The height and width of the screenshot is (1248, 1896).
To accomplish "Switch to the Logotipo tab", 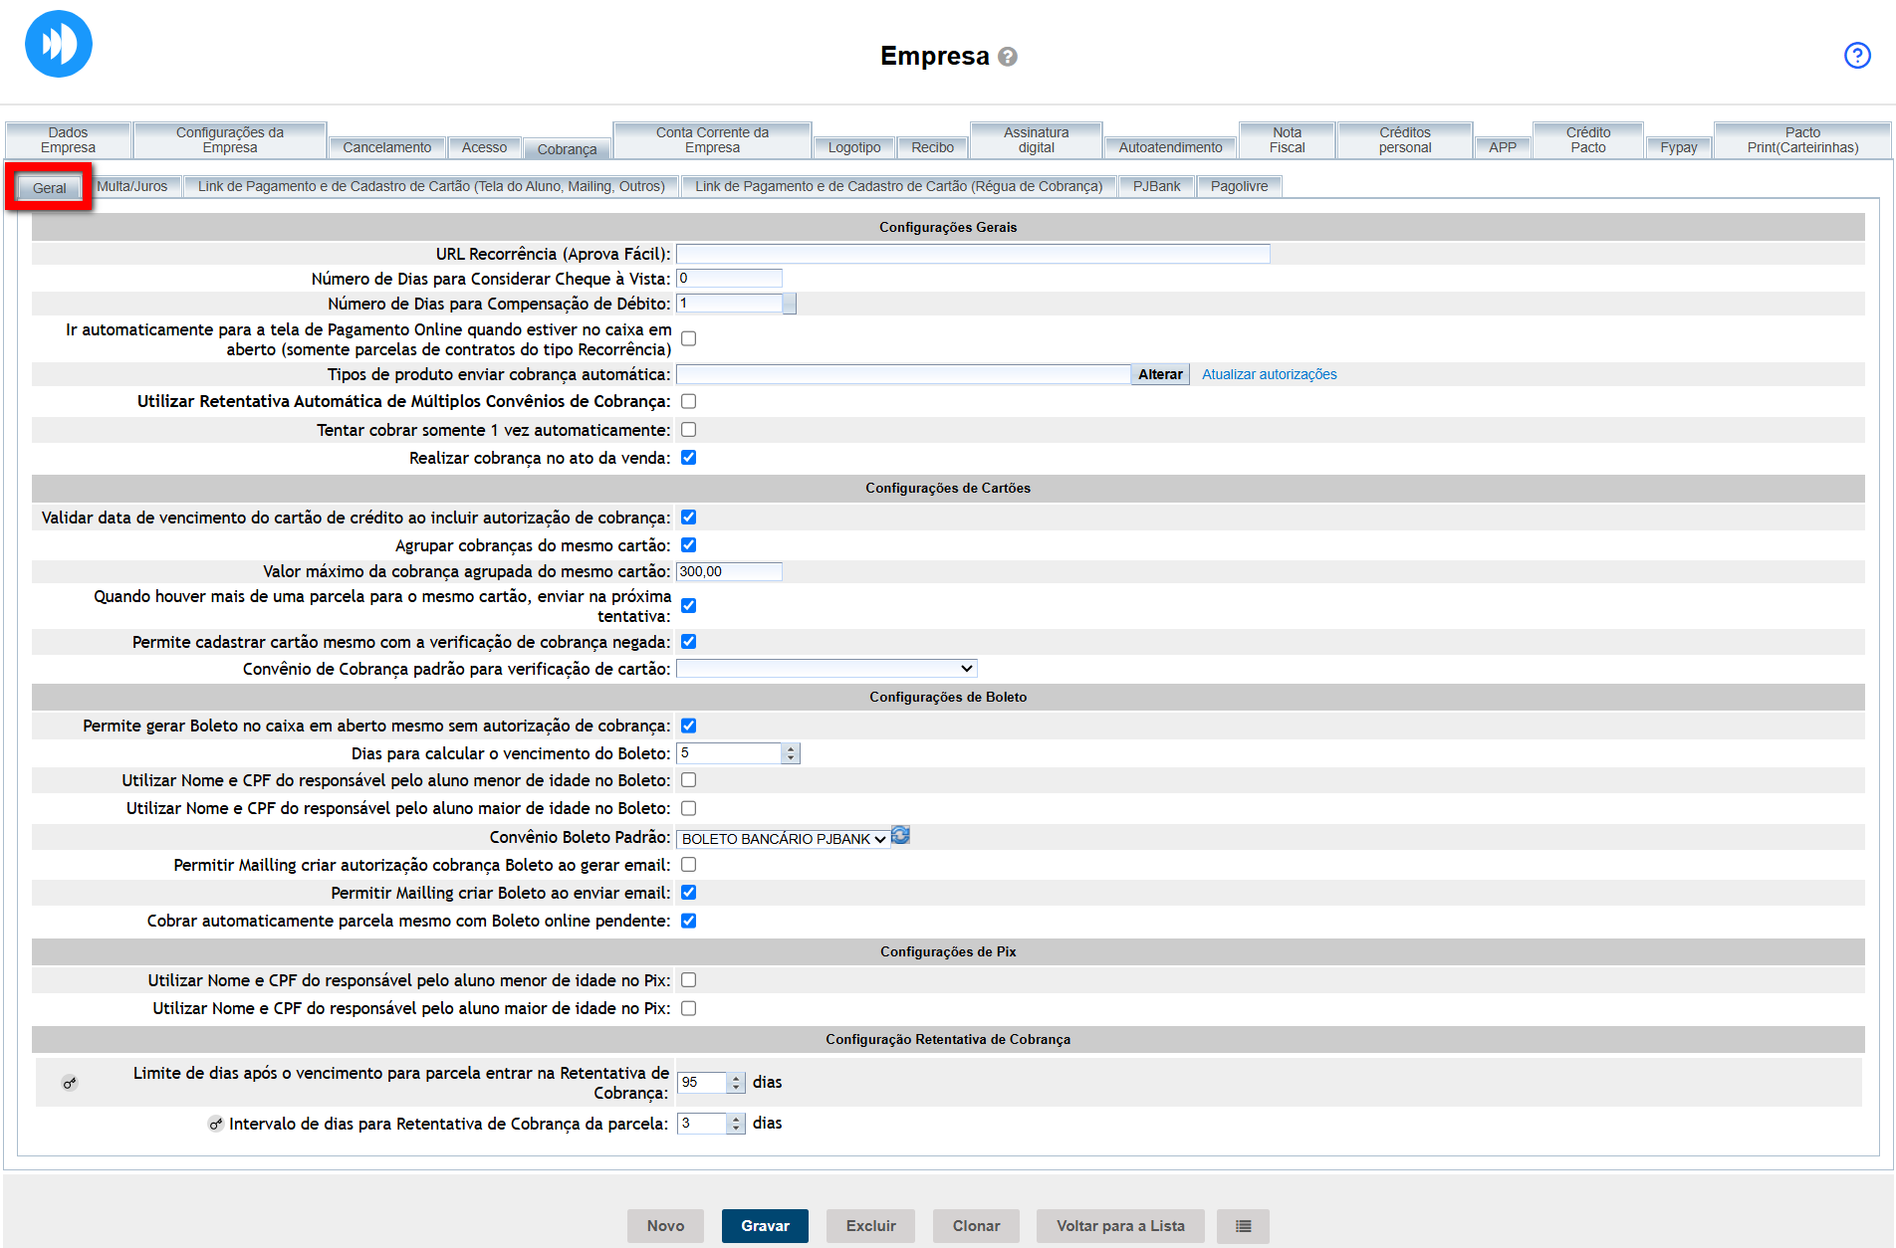I will [854, 147].
